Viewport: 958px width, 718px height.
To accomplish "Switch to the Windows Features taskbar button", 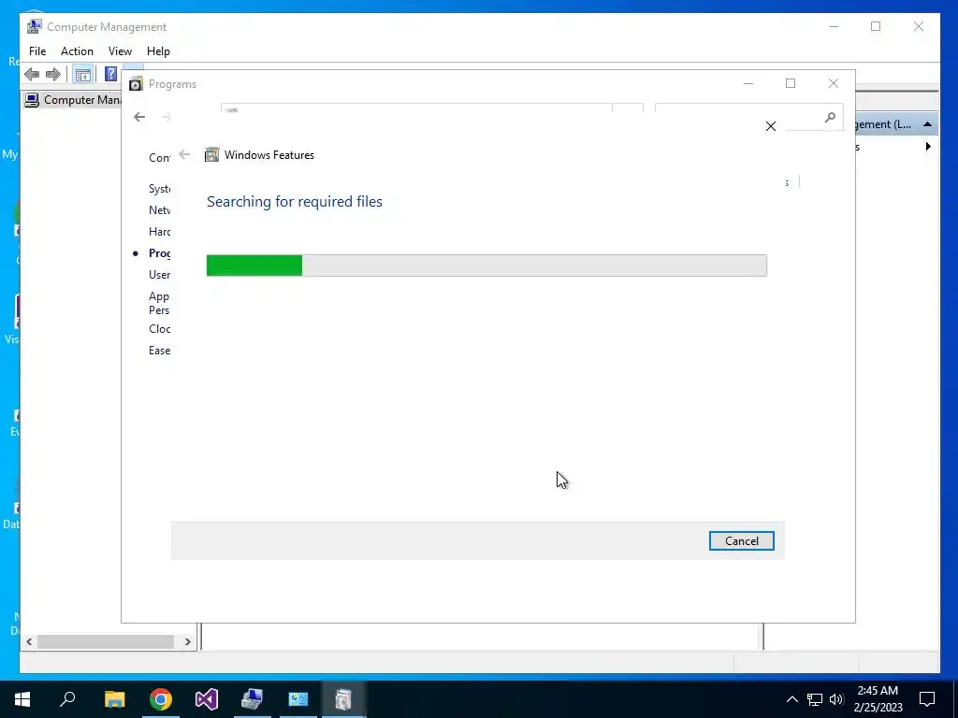I will click(x=343, y=699).
